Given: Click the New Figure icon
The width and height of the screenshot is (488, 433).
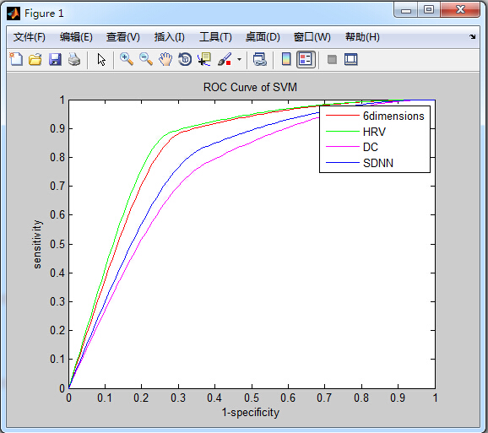Looking at the screenshot, I should 16,59.
